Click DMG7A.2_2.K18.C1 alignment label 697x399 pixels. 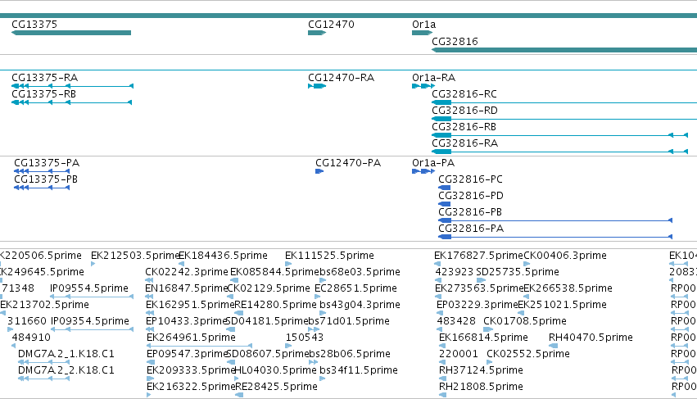(x=66, y=370)
